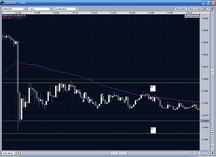
Task: Click the horizontal scrollbar right arrow
Action: (x=190, y=153)
